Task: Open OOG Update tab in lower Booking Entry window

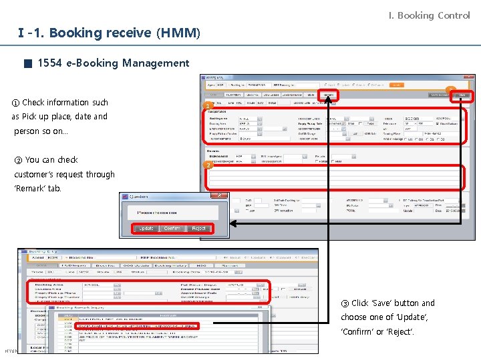Action: click(x=136, y=265)
